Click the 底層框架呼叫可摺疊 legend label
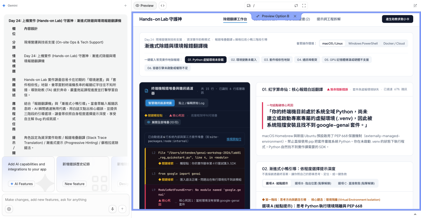This screenshot has width=421, height=218. click(x=204, y=116)
